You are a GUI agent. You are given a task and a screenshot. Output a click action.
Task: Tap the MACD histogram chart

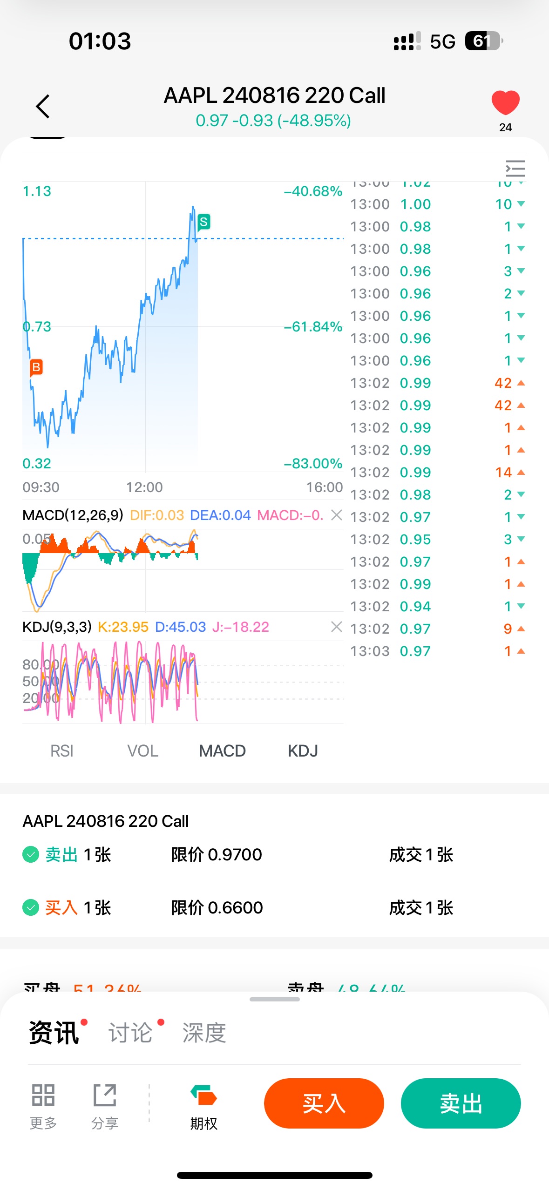183,571
